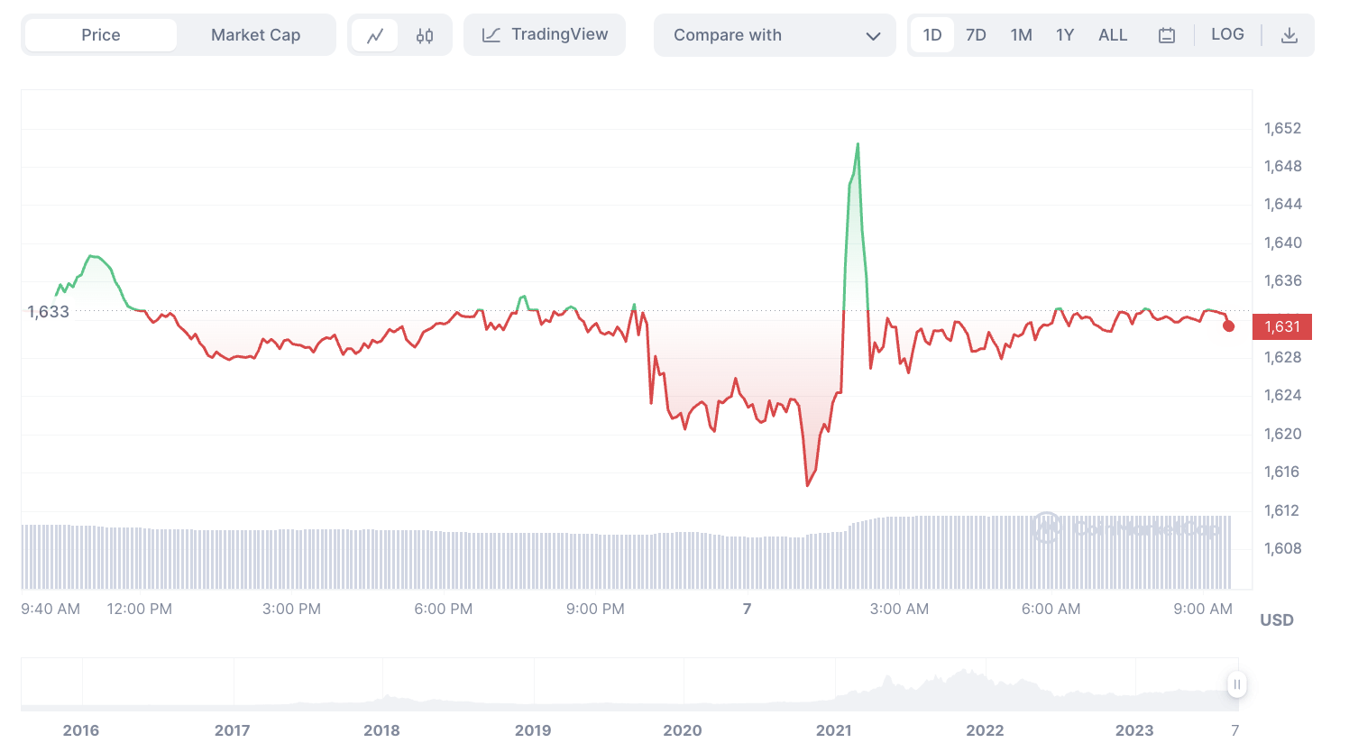Show ALL time price history
This screenshot has width=1349, height=752.
1113,35
